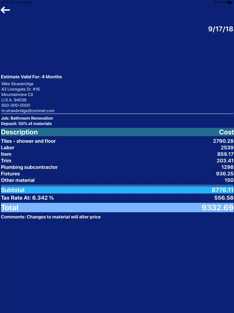Tap the Wi-Fi status icon
This screenshot has height=313, width=234.
click(216, 2)
